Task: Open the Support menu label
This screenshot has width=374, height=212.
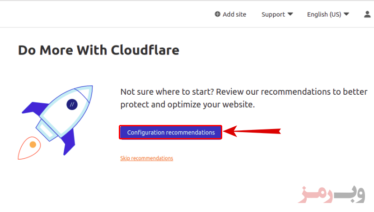Action: point(273,14)
